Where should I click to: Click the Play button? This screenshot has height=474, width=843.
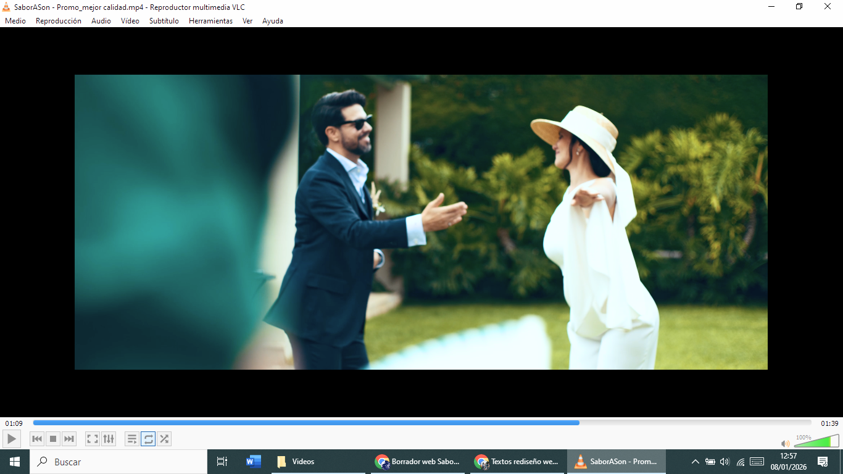11,439
